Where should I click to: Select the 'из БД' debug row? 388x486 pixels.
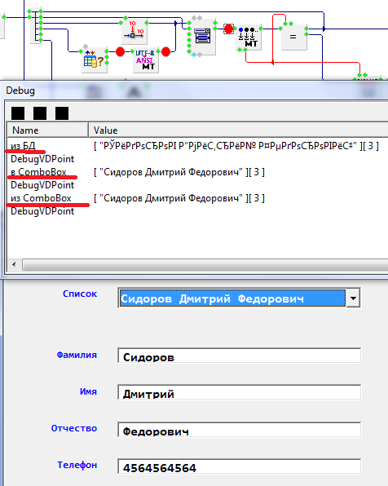[x=197, y=146]
